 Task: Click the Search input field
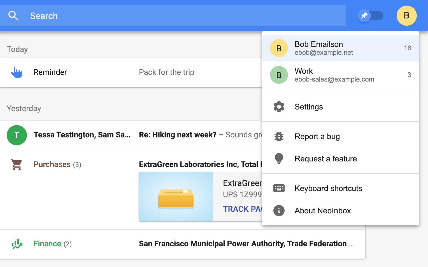pyautogui.click(x=173, y=16)
